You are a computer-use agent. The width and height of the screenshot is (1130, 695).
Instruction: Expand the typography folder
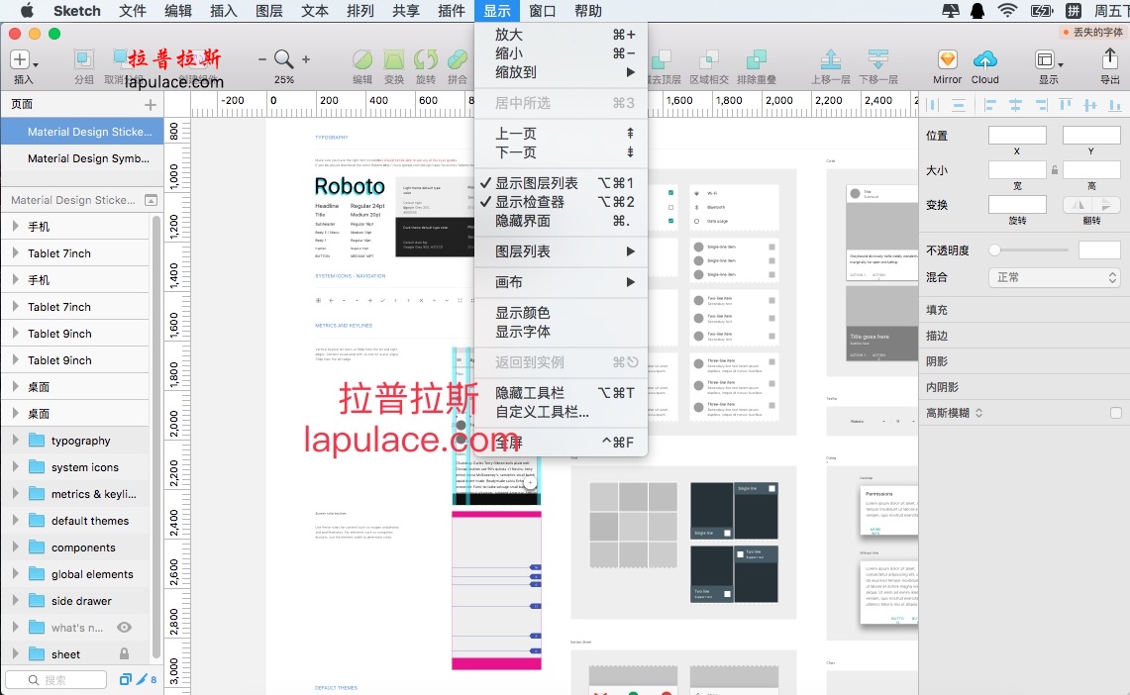[x=15, y=440]
